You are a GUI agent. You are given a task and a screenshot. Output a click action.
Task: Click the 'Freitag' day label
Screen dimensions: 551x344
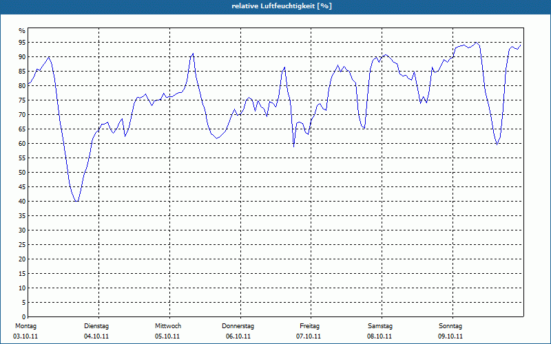(x=309, y=326)
